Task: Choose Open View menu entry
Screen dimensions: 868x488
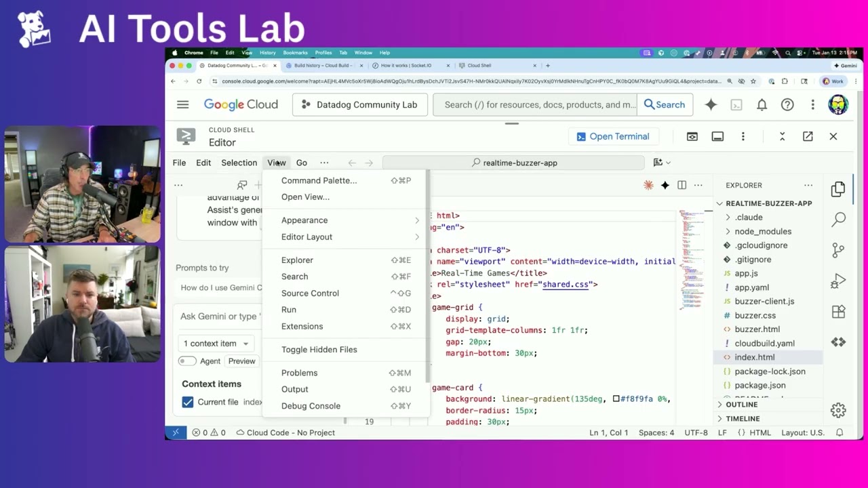Action: point(347,197)
